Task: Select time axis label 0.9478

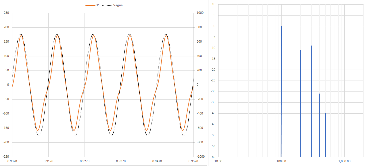Action: 157,161
